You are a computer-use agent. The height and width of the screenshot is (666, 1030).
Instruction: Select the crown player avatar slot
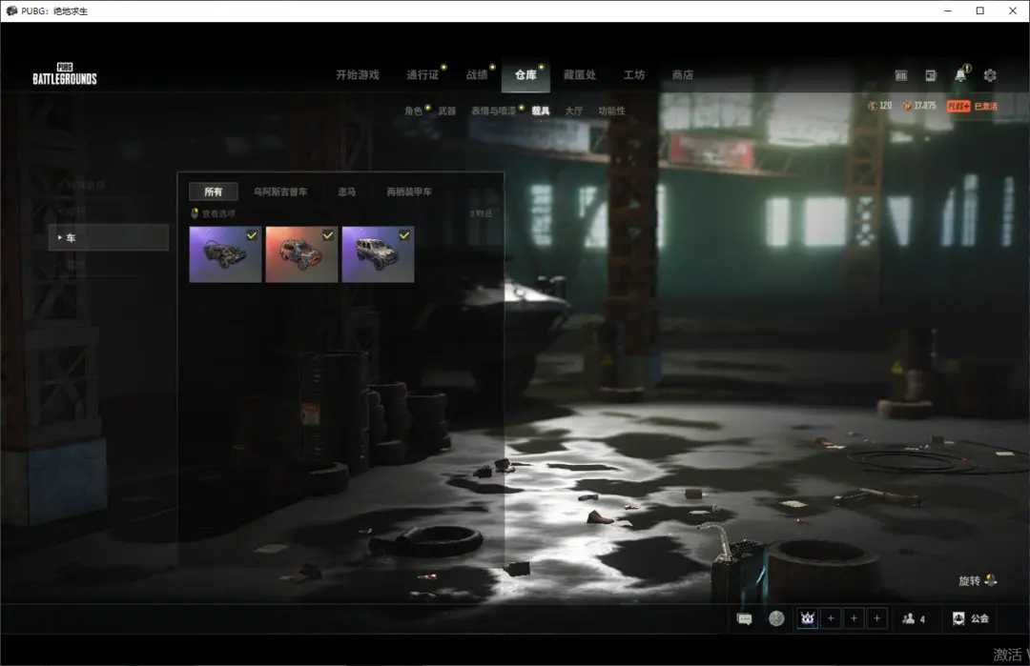point(807,618)
